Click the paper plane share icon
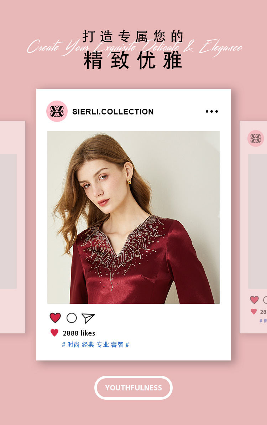 pos(88,318)
